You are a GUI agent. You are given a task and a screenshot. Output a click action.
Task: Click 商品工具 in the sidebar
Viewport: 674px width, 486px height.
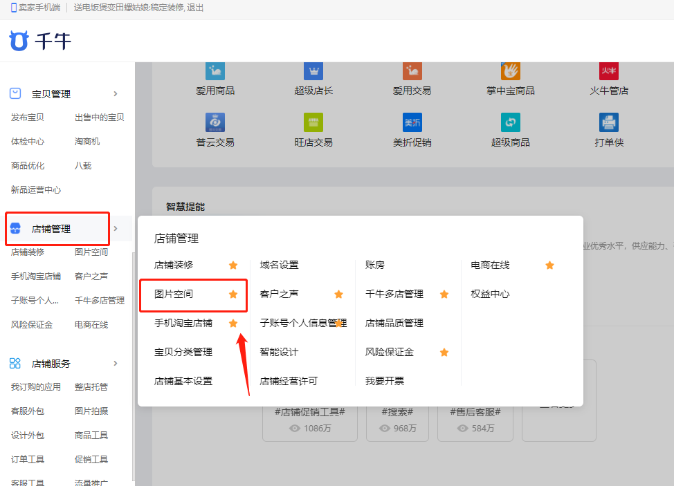(91, 435)
